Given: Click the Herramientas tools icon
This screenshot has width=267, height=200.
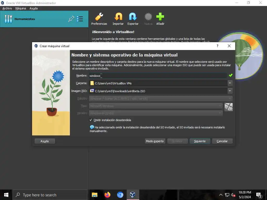Looking at the screenshot, I should [8, 19].
